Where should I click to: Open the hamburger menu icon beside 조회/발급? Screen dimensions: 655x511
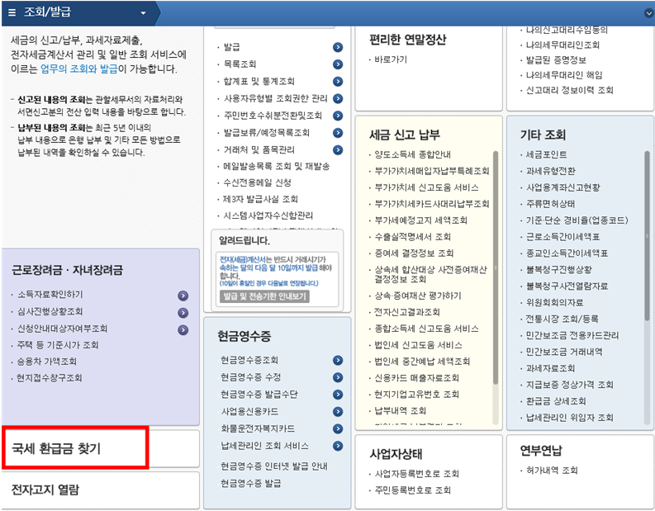point(12,12)
